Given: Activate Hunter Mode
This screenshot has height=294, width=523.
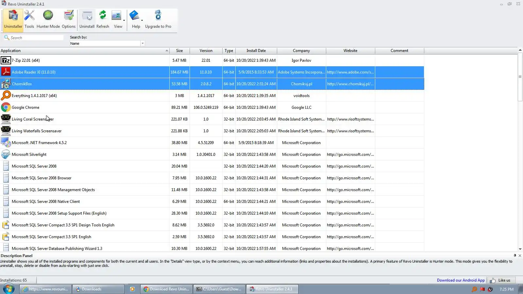Looking at the screenshot, I should pos(48,20).
